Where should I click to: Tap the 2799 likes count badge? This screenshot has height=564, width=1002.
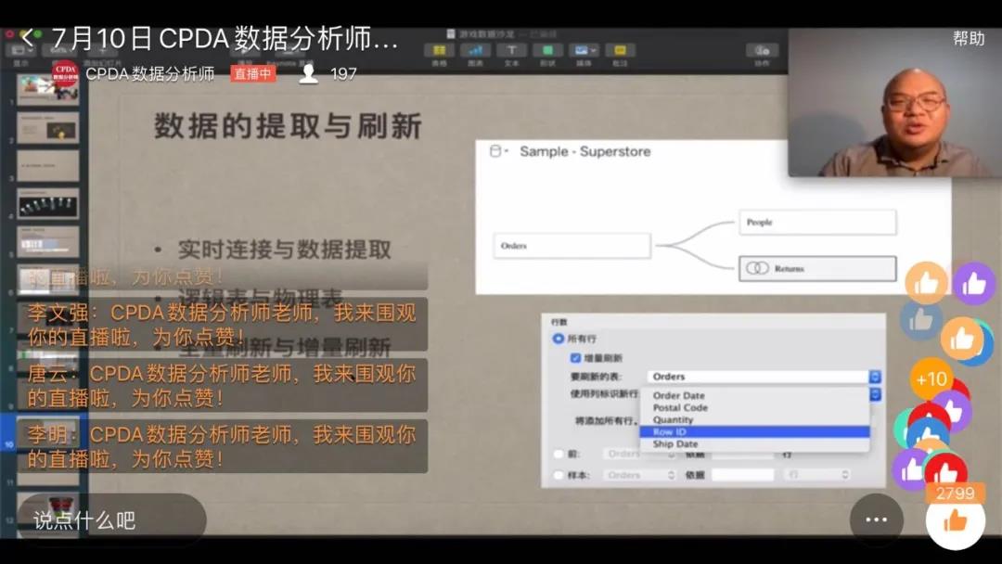pos(956,493)
